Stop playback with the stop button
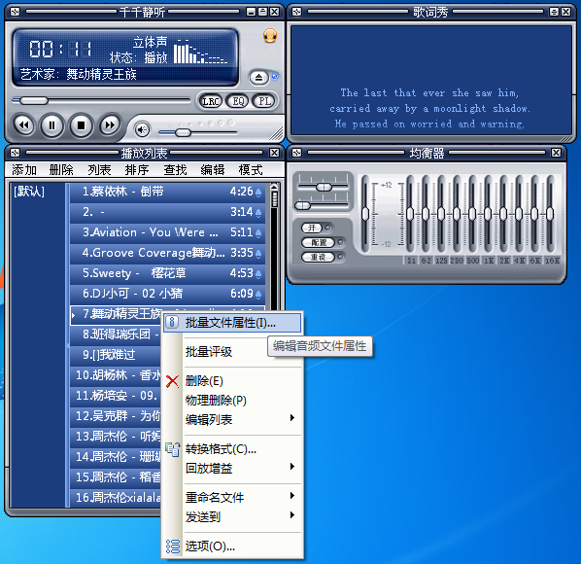The width and height of the screenshot is (581, 564). click(x=81, y=126)
